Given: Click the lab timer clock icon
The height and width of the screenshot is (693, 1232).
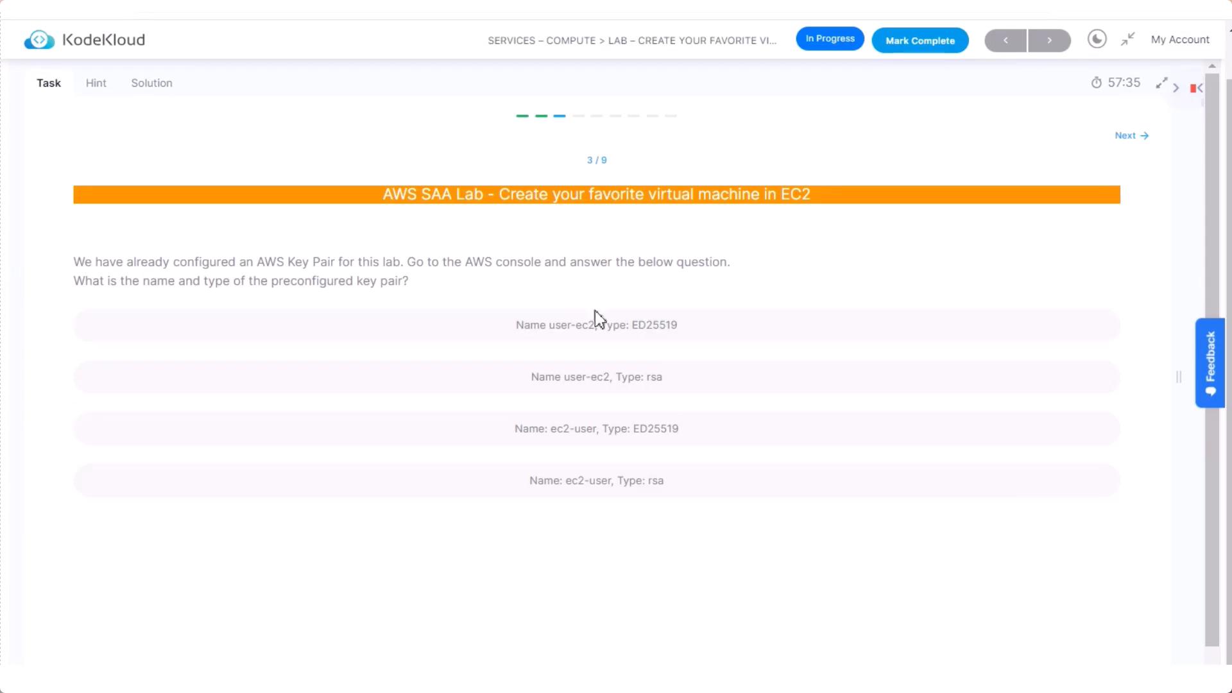Looking at the screenshot, I should (1096, 83).
